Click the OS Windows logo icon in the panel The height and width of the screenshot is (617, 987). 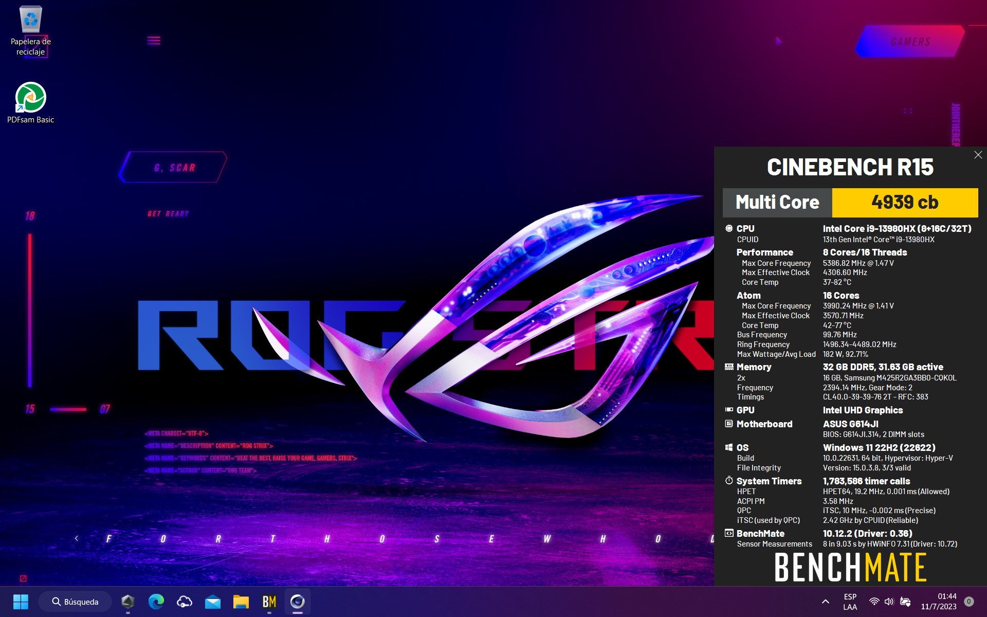point(729,447)
